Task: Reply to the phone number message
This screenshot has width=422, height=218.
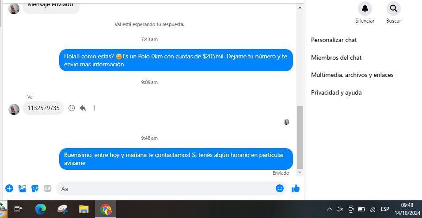Action: click(83, 108)
